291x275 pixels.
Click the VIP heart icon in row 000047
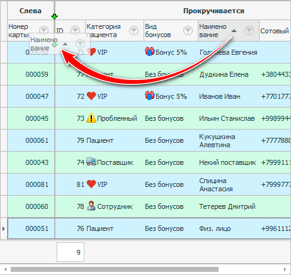91,96
